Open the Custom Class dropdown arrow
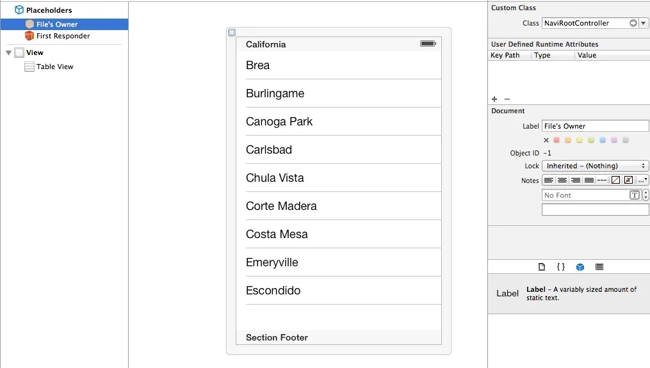 [x=644, y=23]
